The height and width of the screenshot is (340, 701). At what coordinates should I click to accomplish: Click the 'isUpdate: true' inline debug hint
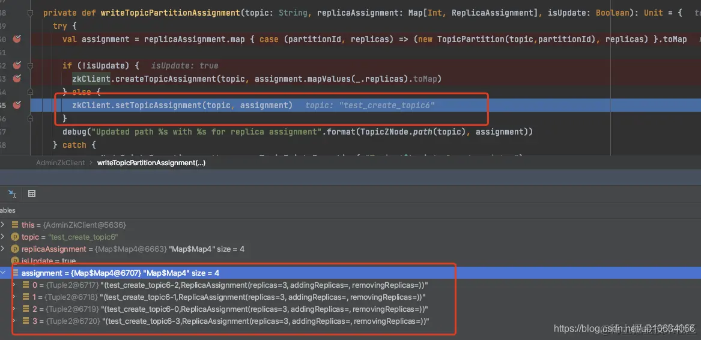[184, 65]
